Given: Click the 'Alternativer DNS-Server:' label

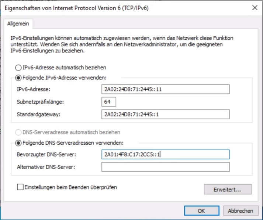Looking at the screenshot, I should [46, 167].
